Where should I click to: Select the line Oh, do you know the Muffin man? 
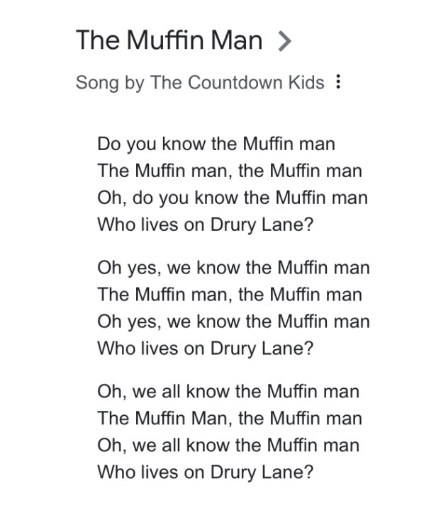tap(233, 198)
